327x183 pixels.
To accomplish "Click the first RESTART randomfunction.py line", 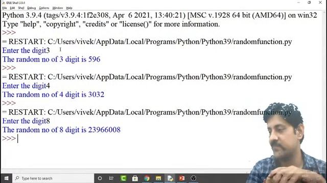I will coord(147,42).
